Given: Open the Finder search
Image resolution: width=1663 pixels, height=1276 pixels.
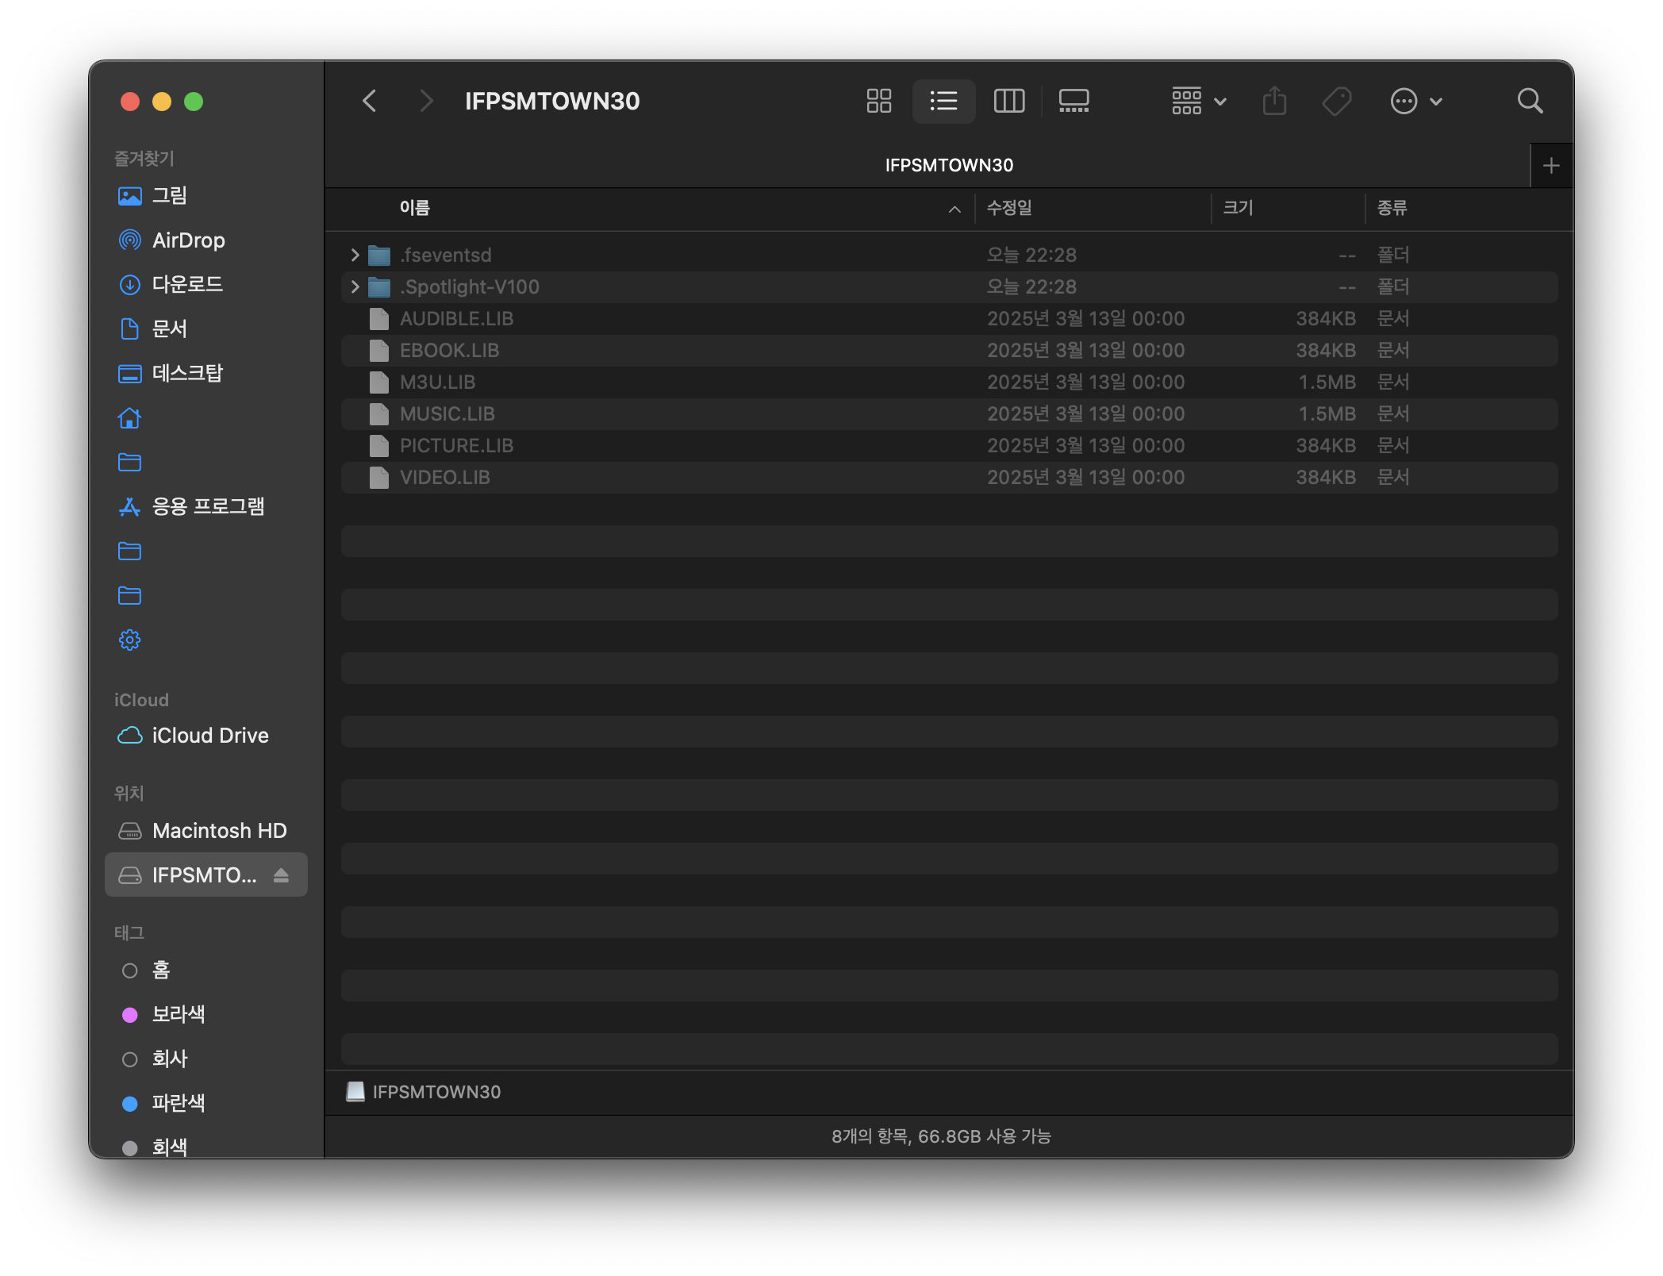Looking at the screenshot, I should tap(1529, 101).
